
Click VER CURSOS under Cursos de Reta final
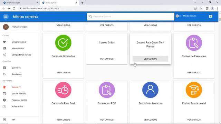63,120
